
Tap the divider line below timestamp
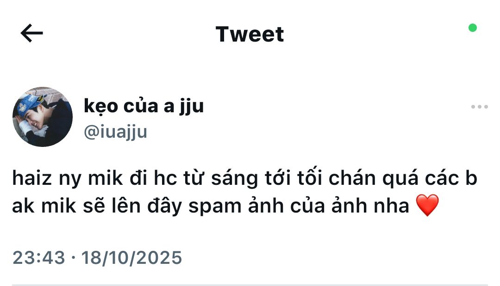pyautogui.click(x=250, y=285)
